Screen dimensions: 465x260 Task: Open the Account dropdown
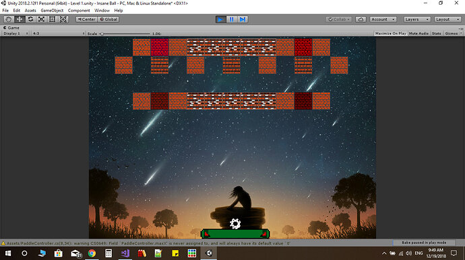[383, 19]
